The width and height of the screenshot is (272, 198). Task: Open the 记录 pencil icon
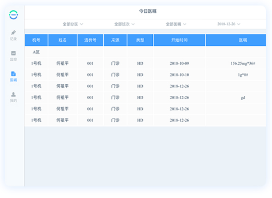[14, 33]
